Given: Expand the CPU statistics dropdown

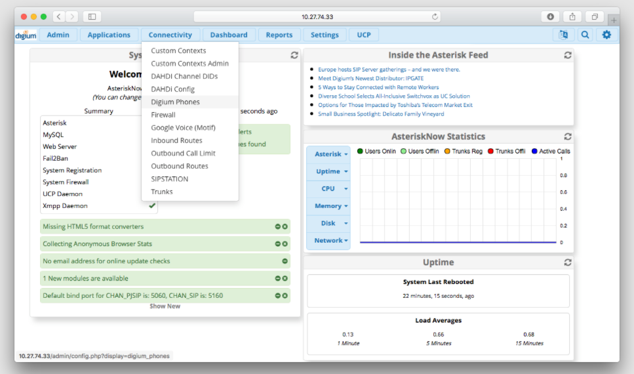Looking at the screenshot, I should 328,189.
